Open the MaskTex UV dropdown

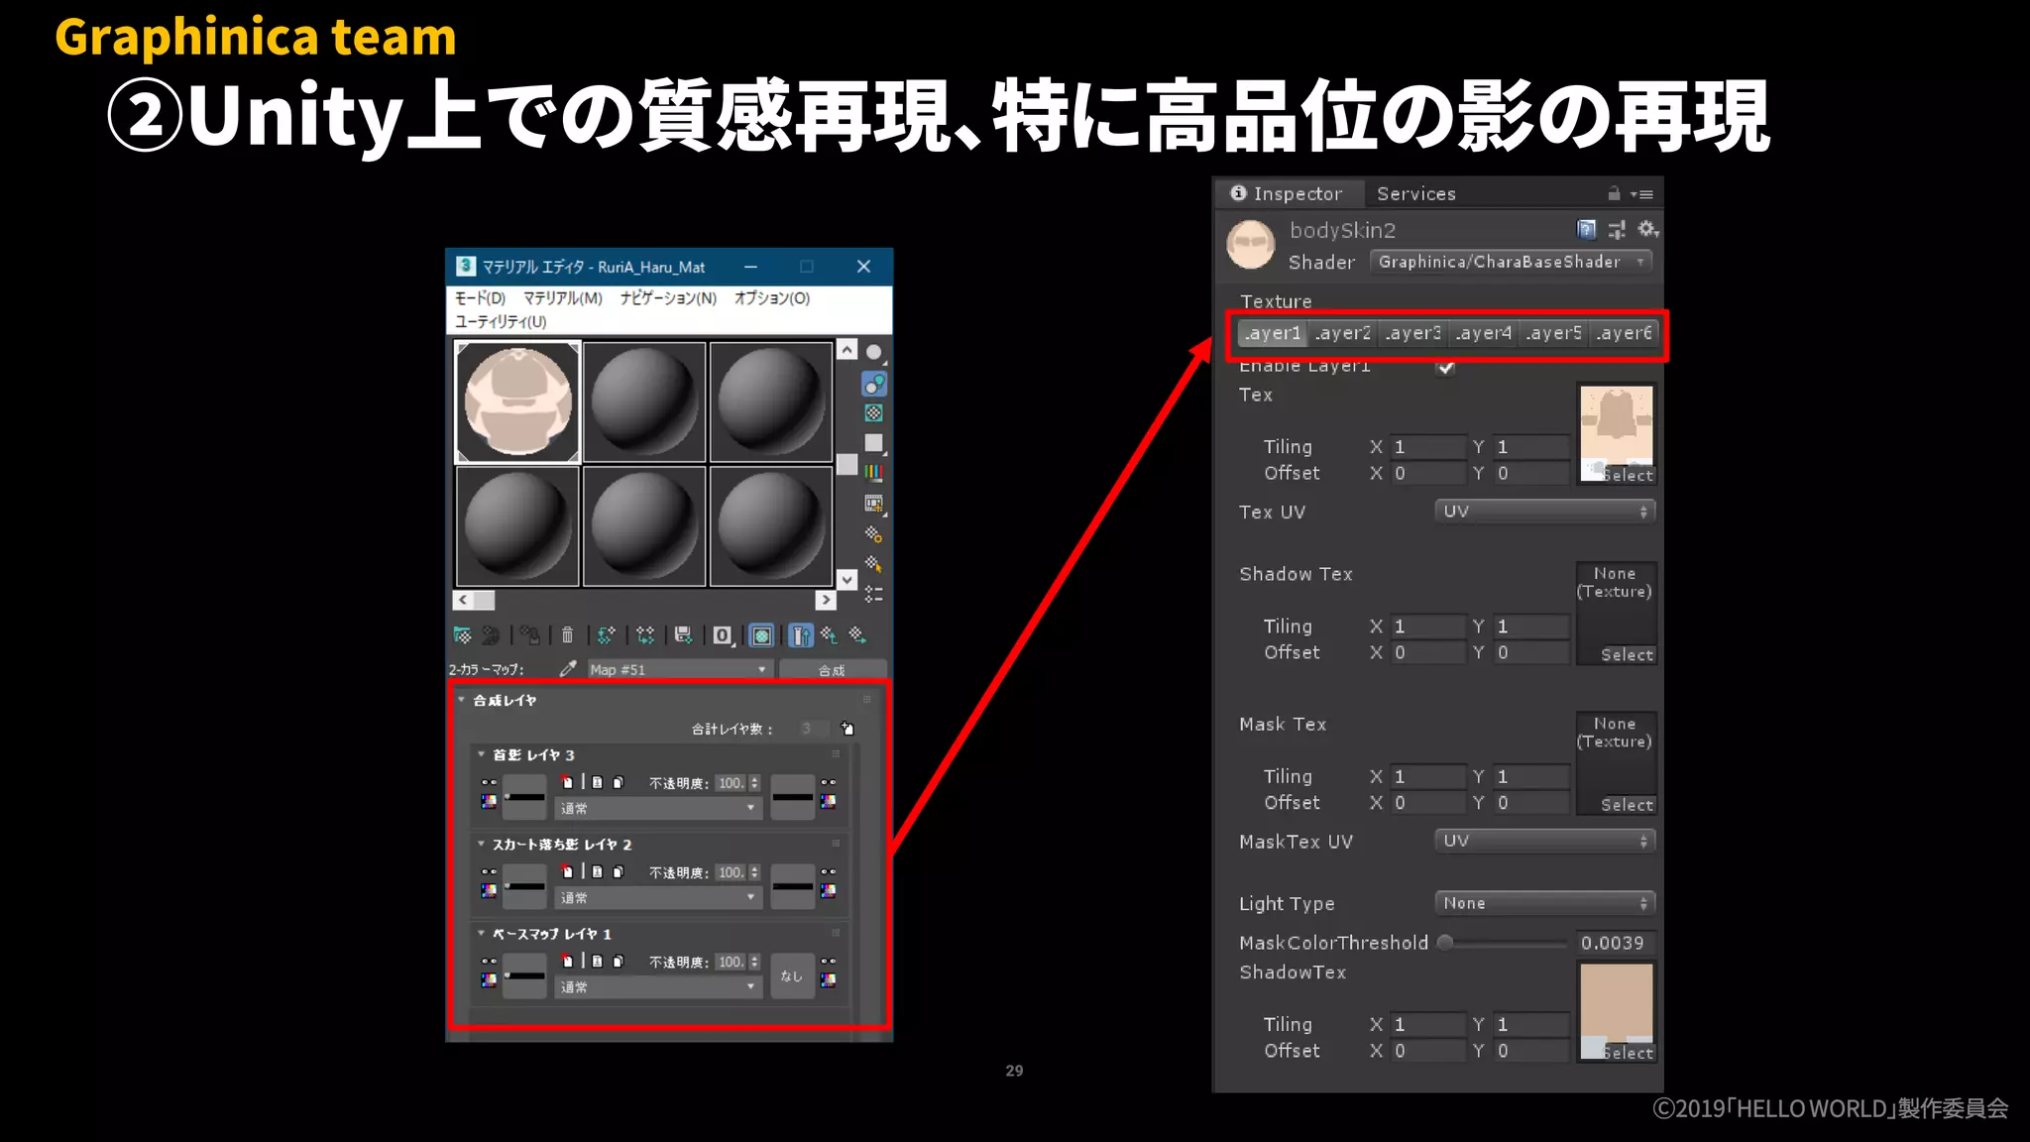[1545, 841]
